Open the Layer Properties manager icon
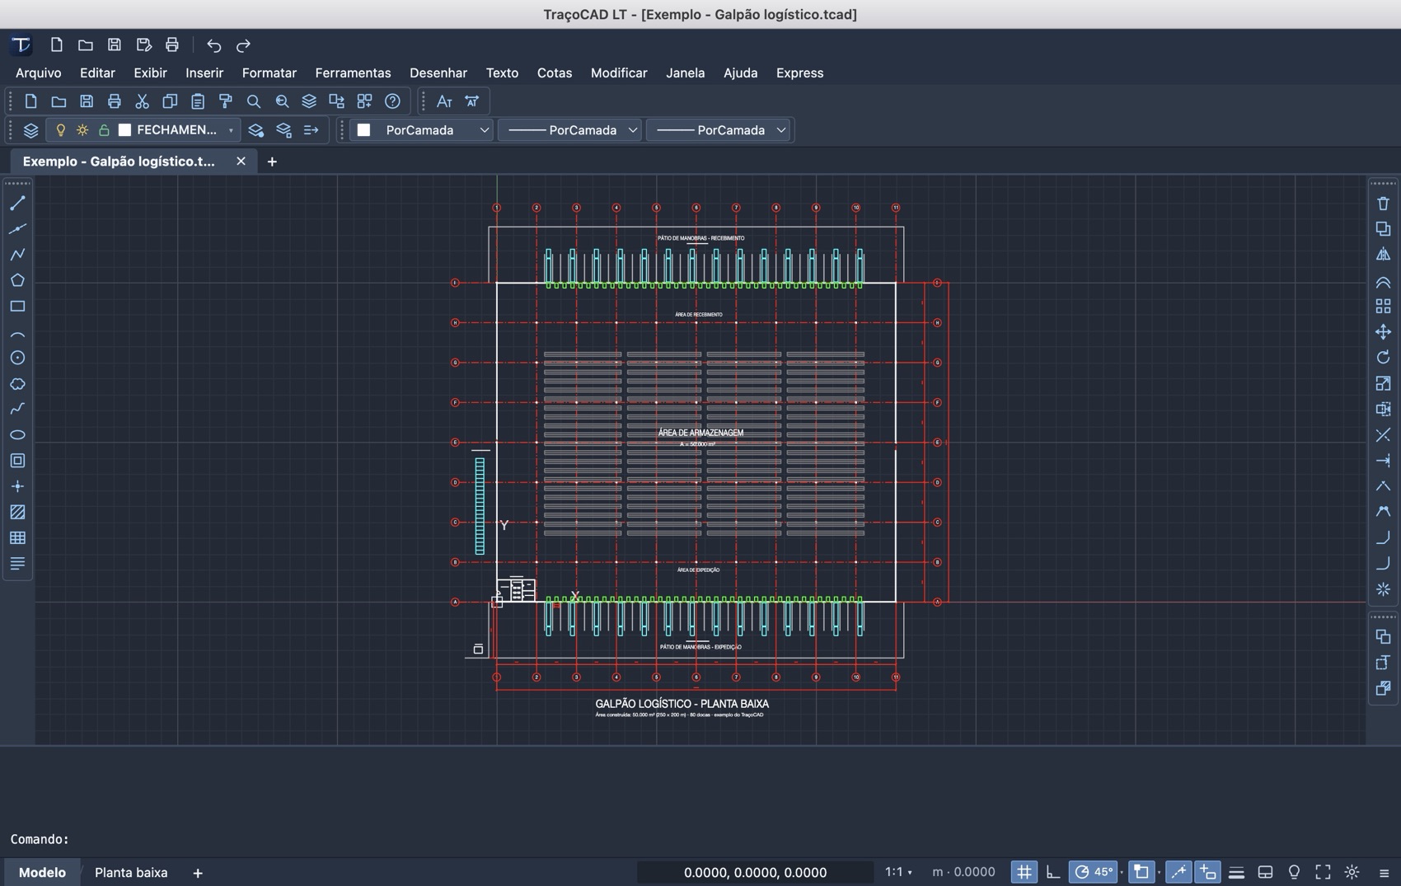The image size is (1401, 886). tap(30, 130)
